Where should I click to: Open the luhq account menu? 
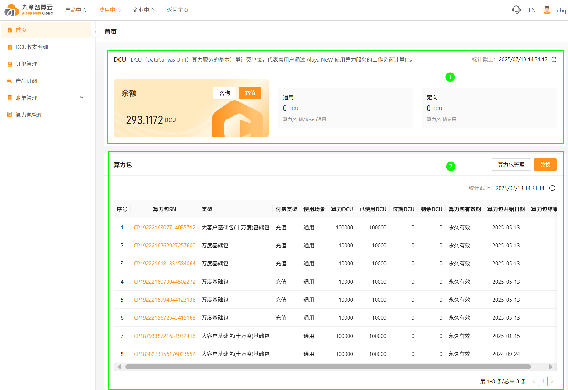(x=561, y=10)
